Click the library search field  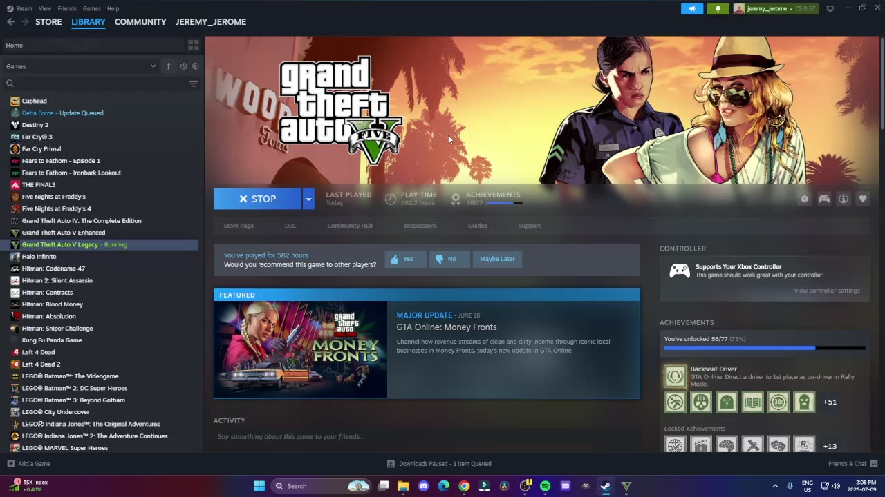tap(97, 84)
